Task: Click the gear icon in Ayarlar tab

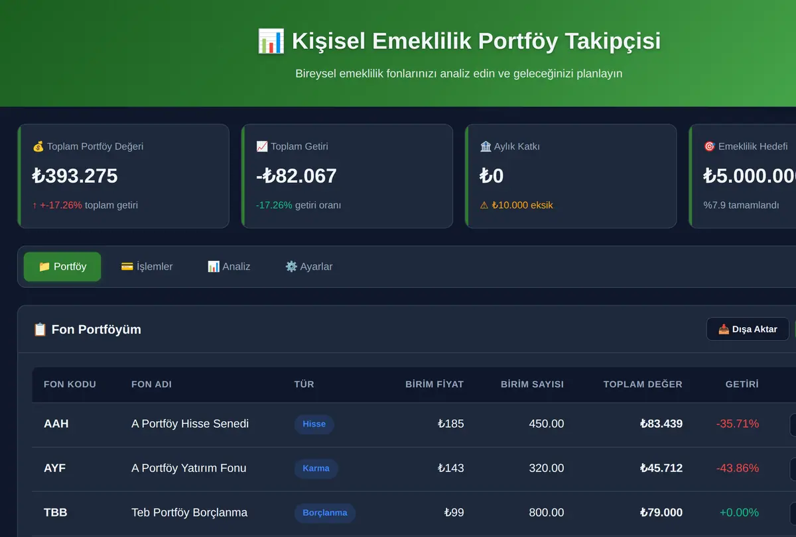Action: point(291,267)
